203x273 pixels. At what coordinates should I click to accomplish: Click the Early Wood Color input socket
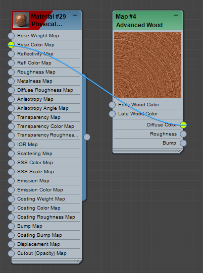pos(112,105)
